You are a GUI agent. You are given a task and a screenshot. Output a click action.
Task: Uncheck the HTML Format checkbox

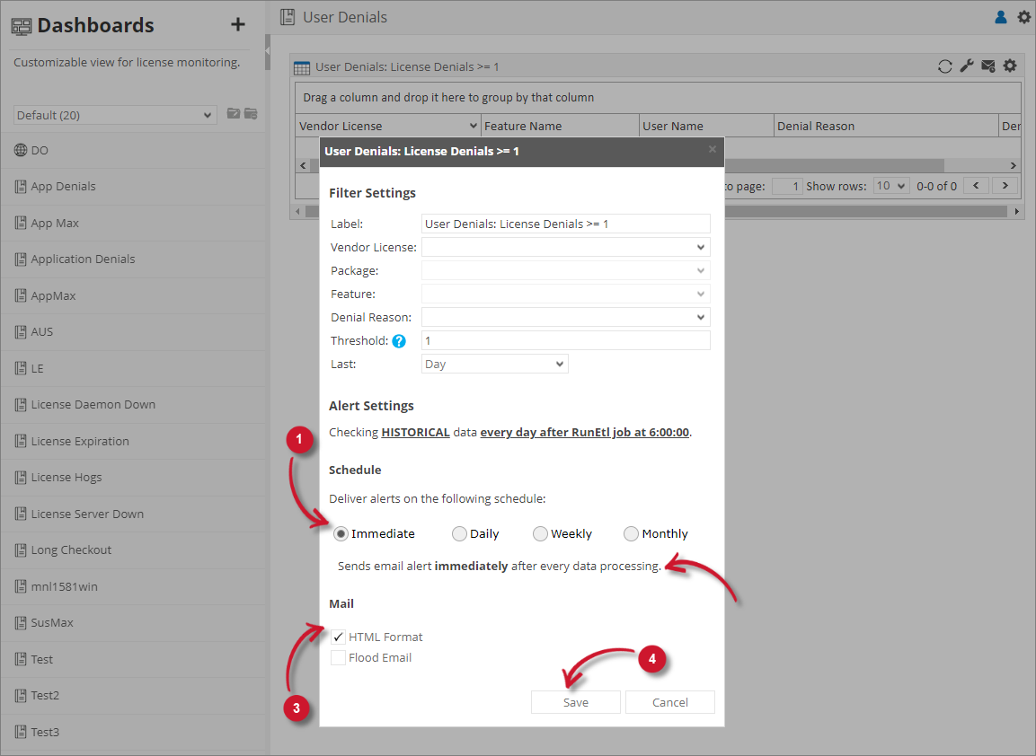338,637
